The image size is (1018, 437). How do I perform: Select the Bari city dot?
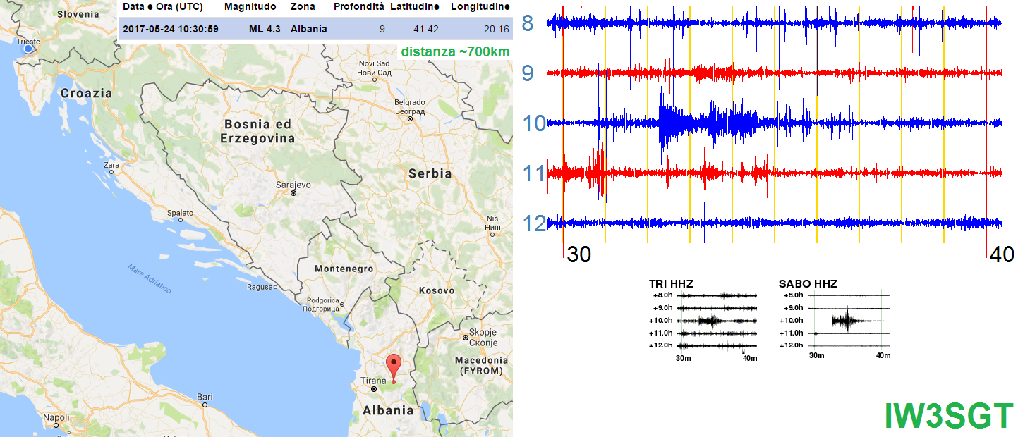pyautogui.click(x=203, y=405)
